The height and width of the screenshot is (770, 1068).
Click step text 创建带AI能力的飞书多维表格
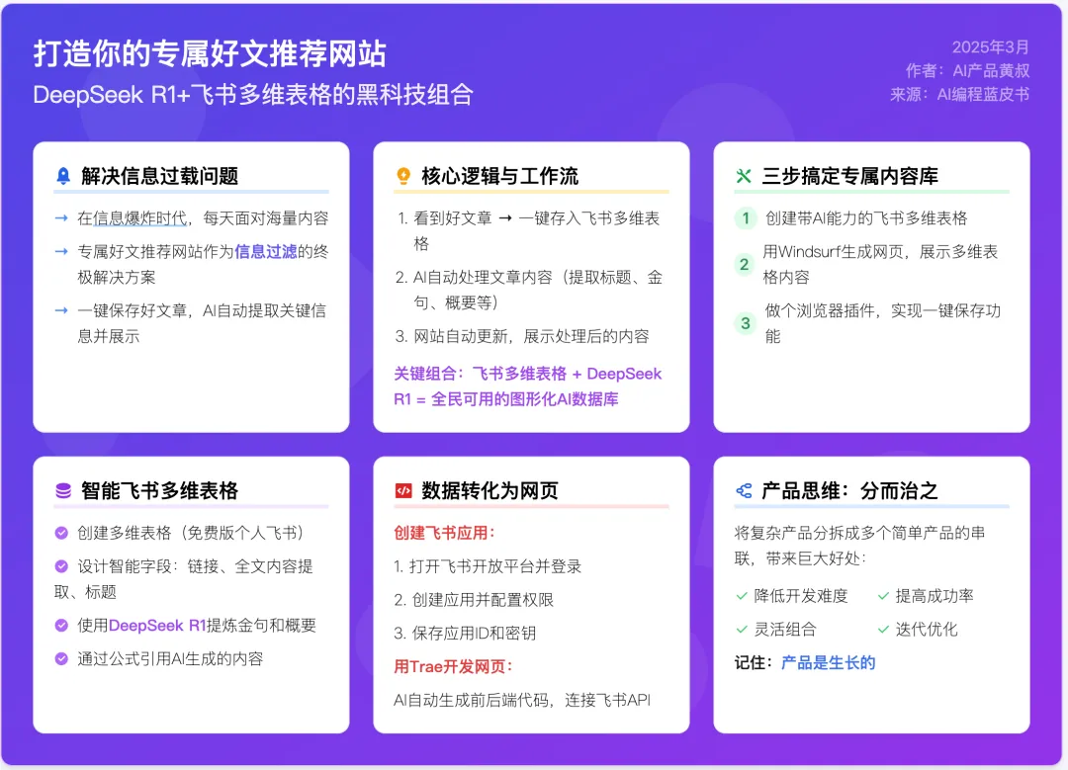[x=866, y=218]
